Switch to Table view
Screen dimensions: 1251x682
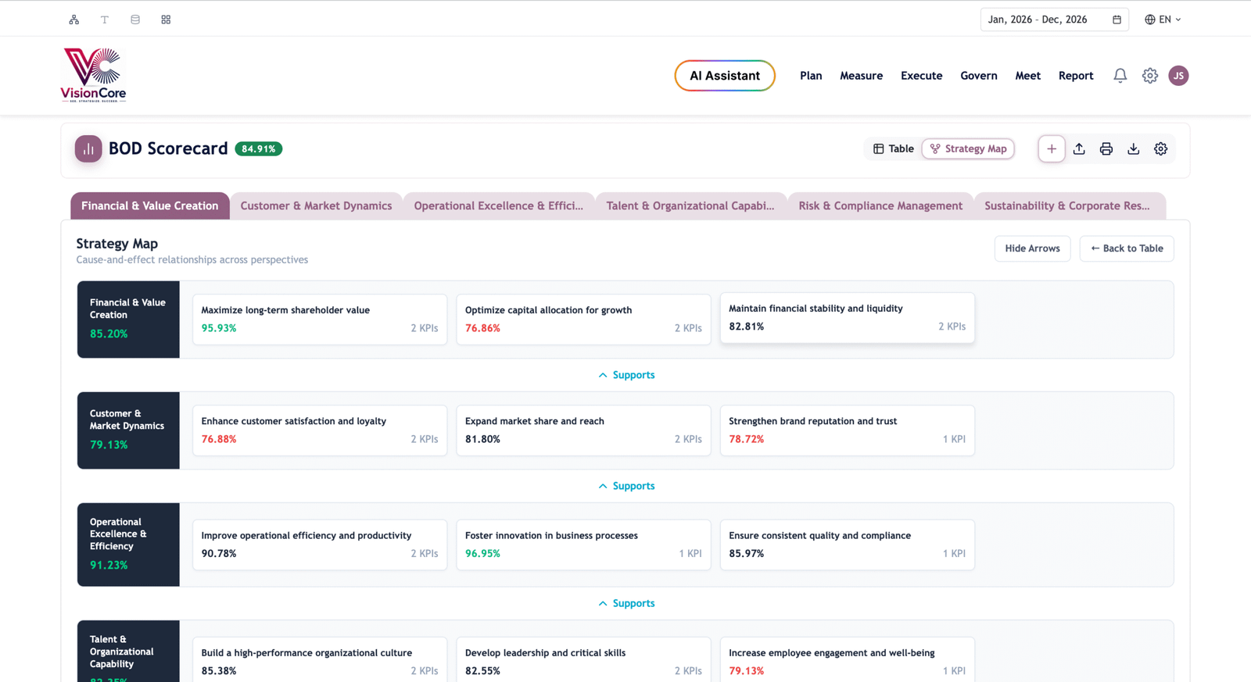pos(894,148)
